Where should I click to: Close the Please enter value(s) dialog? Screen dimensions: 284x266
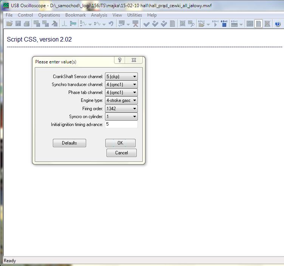[134, 60]
